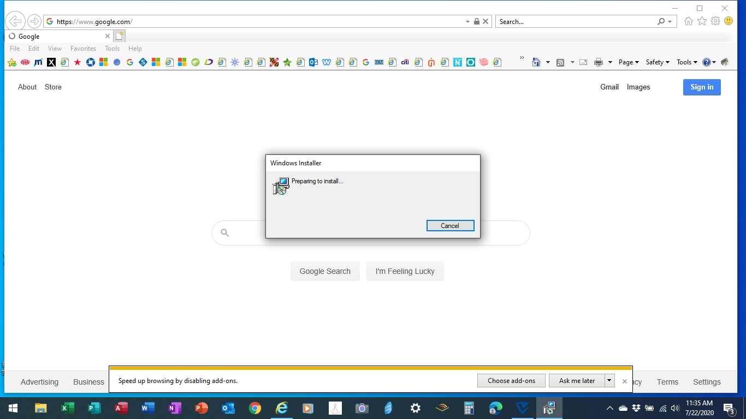The height and width of the screenshot is (419, 746).
Task: Open the View menu
Action: point(55,49)
